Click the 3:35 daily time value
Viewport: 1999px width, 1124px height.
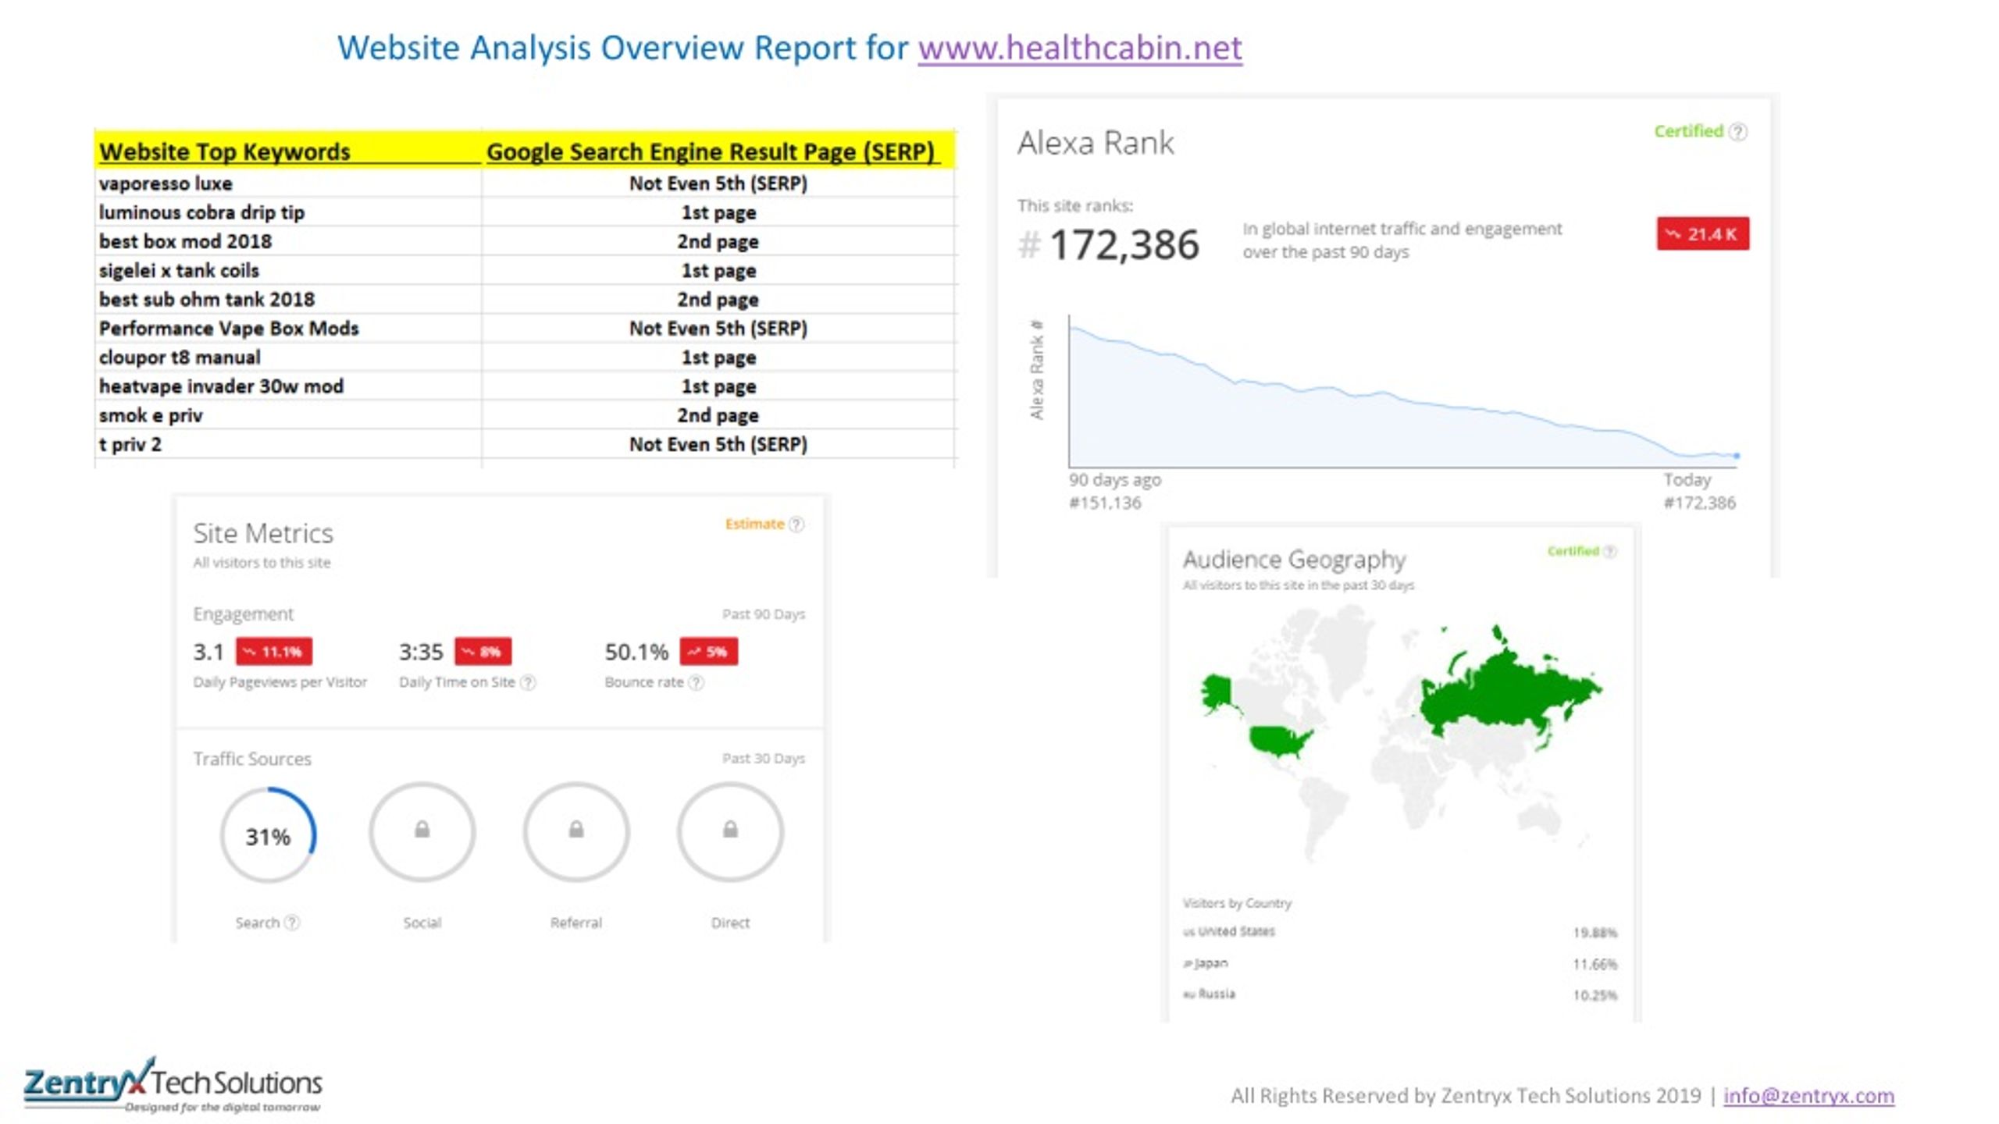coord(421,652)
